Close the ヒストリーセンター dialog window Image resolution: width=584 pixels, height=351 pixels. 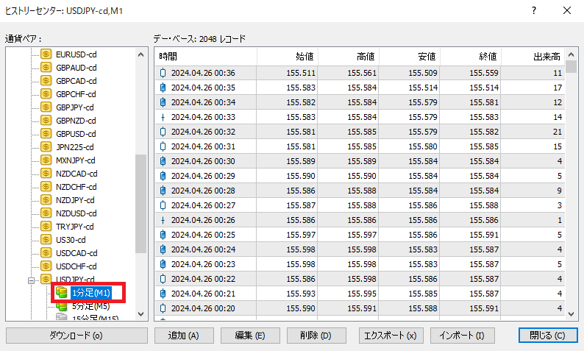(x=567, y=10)
